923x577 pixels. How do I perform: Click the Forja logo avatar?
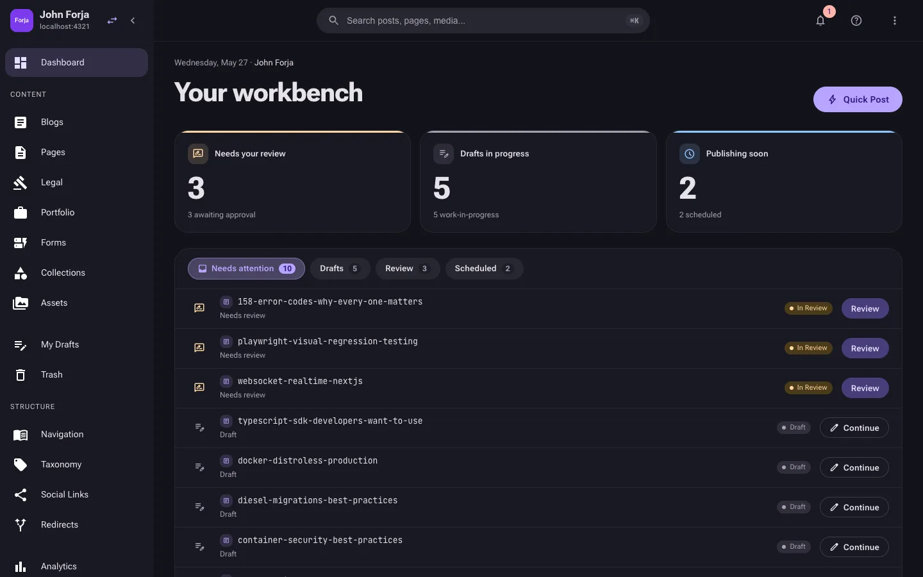[x=22, y=21]
